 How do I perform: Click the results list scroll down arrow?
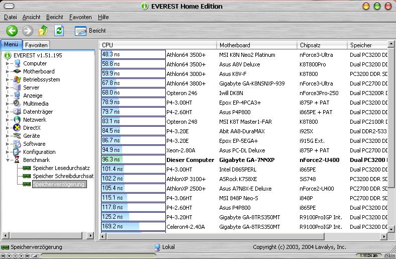click(391, 229)
